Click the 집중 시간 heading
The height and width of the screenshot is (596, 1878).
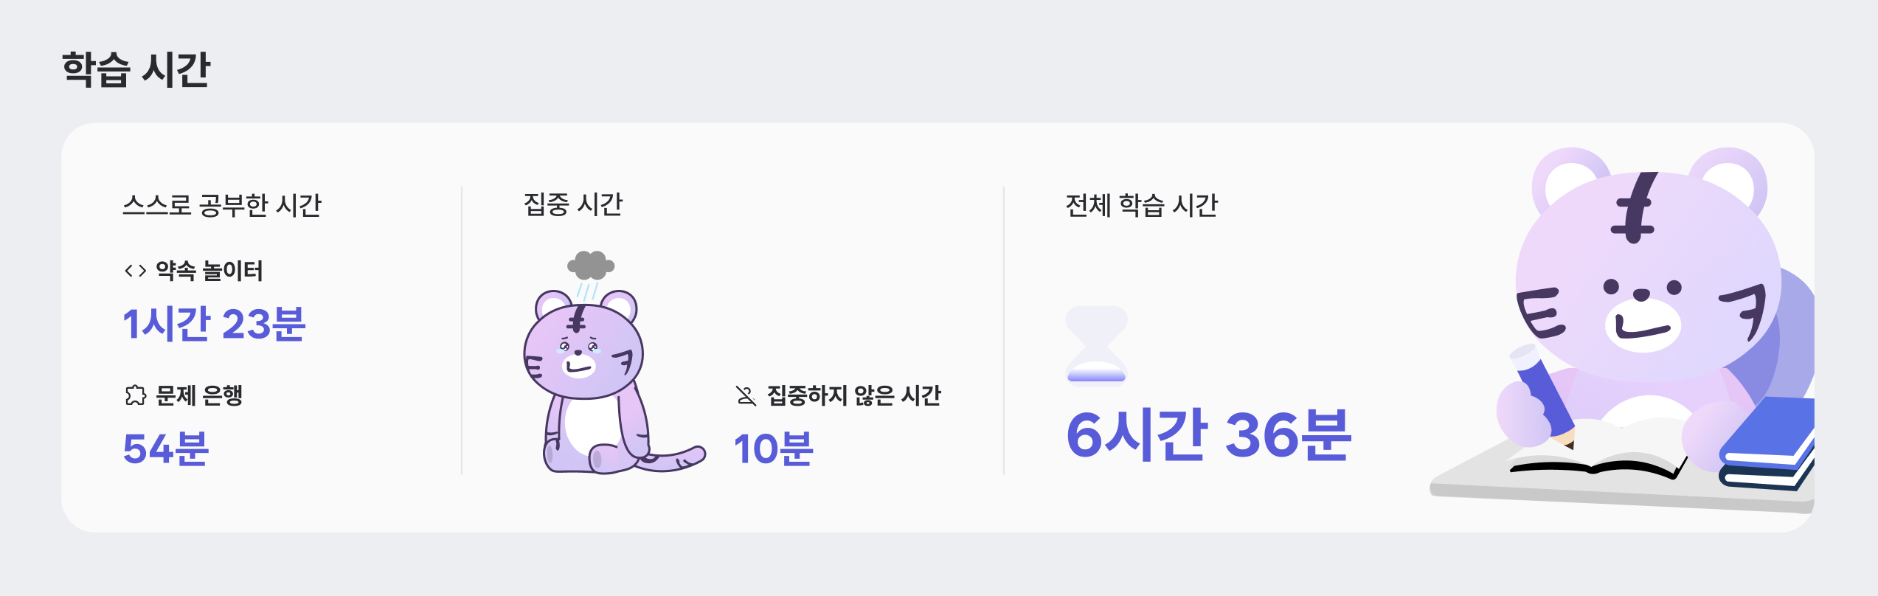click(x=573, y=204)
